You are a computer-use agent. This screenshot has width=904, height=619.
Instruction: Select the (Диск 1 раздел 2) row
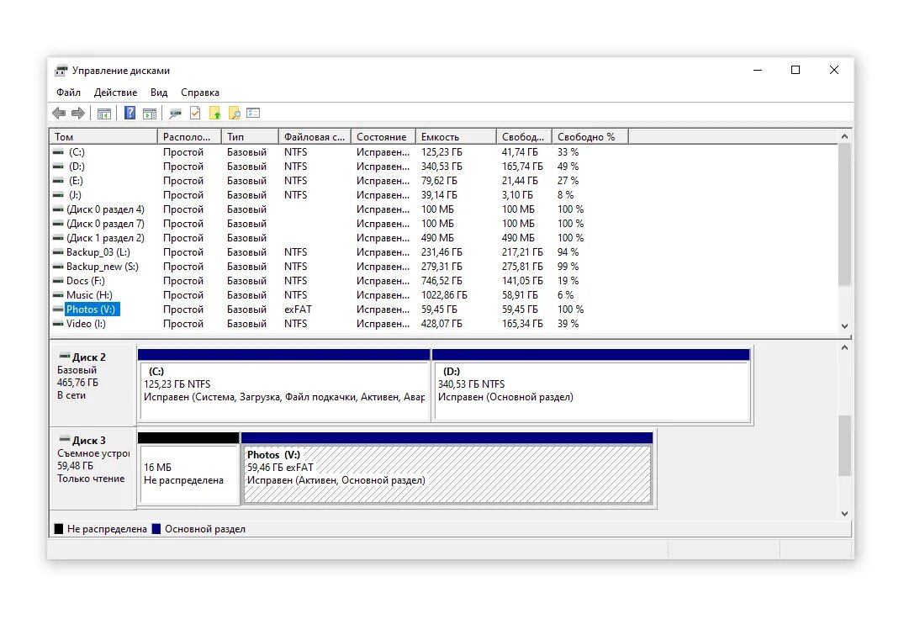[444, 238]
